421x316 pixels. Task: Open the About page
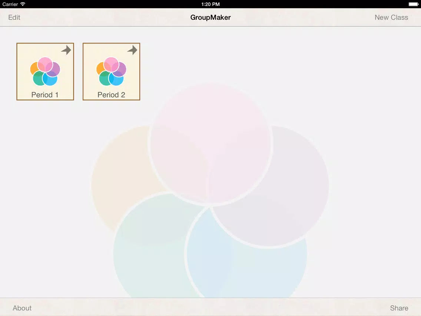pyautogui.click(x=22, y=308)
